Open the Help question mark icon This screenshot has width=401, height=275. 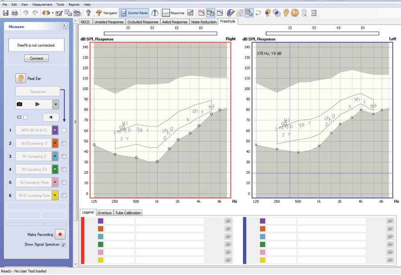click(x=89, y=13)
